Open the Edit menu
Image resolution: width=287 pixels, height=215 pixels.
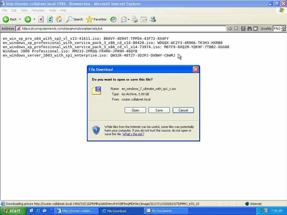[x=14, y=10]
